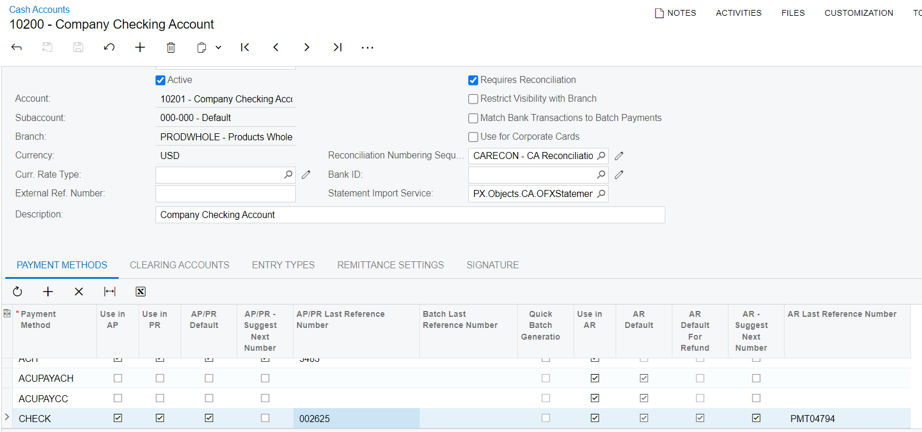Open the Remittance Settings tab

[391, 265]
